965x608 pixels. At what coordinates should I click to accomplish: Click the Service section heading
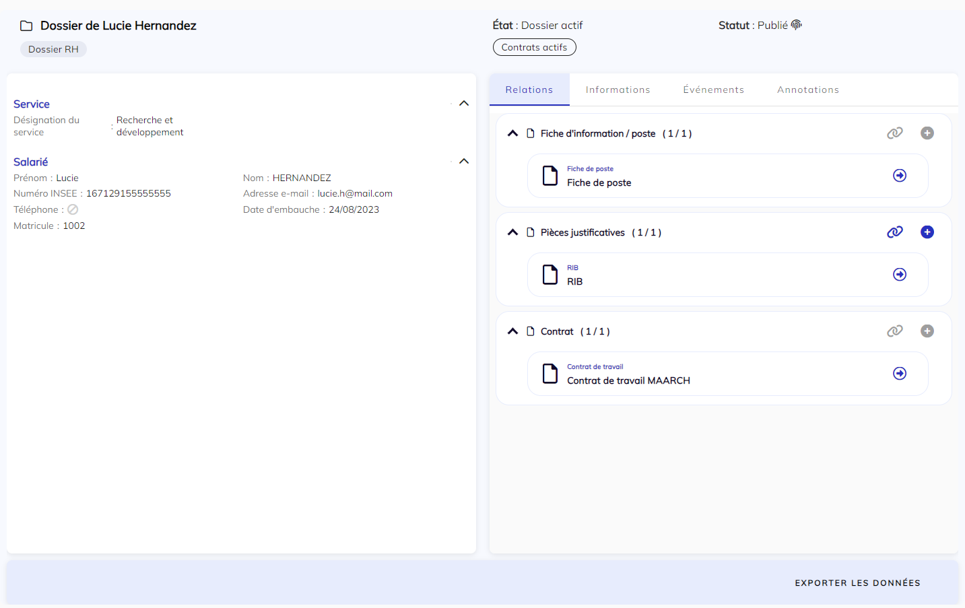click(32, 104)
